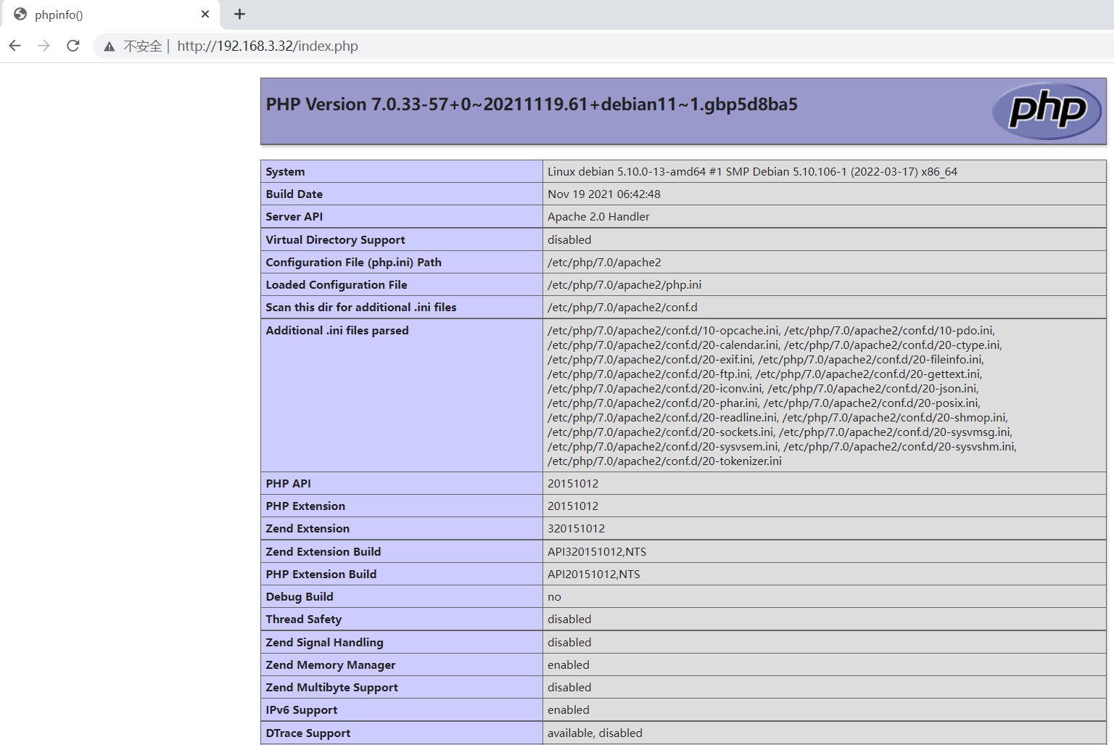Click 'Zend Memory Manager' label
The width and height of the screenshot is (1114, 745).
[x=331, y=665]
